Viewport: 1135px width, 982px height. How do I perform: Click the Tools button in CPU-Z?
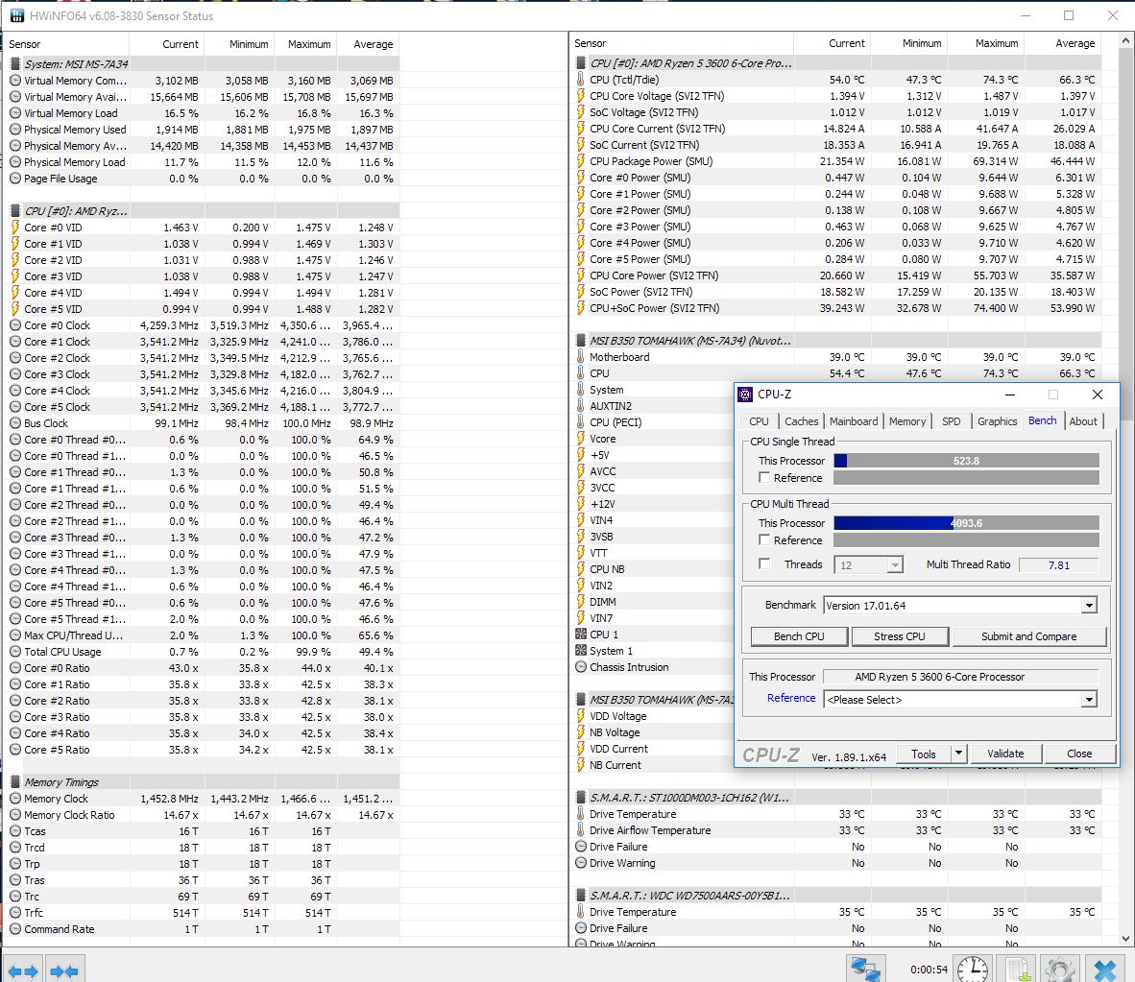[923, 754]
